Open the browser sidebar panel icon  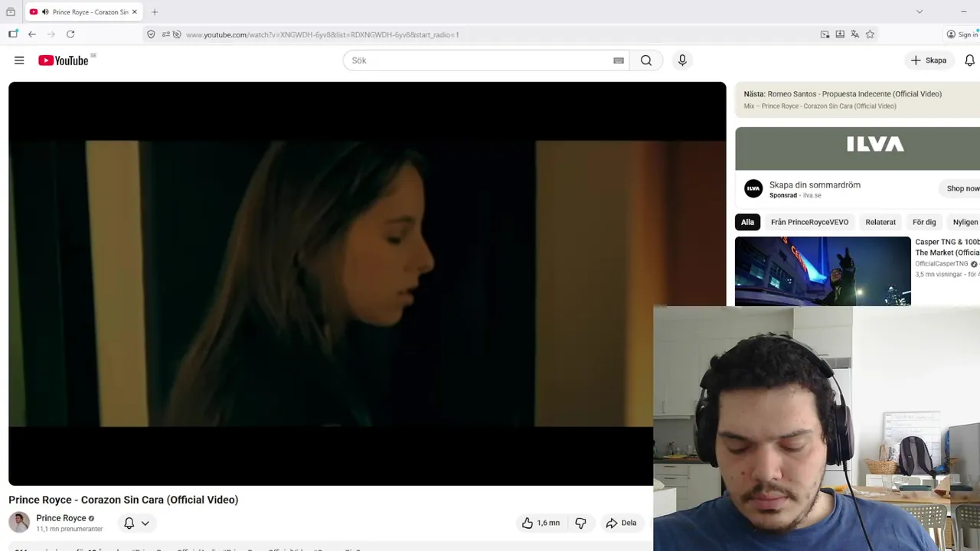pyautogui.click(x=13, y=34)
